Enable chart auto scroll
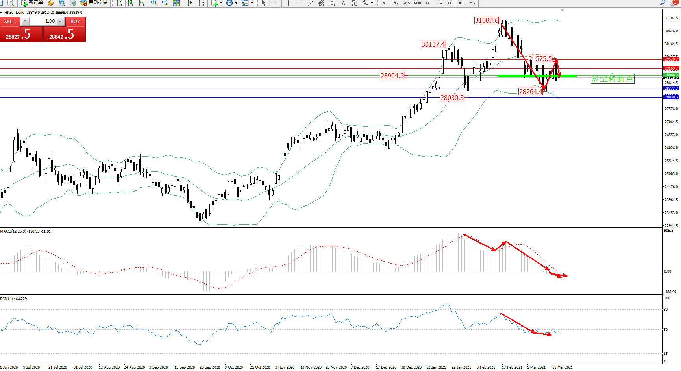This screenshot has height=371, width=681. 190,3
